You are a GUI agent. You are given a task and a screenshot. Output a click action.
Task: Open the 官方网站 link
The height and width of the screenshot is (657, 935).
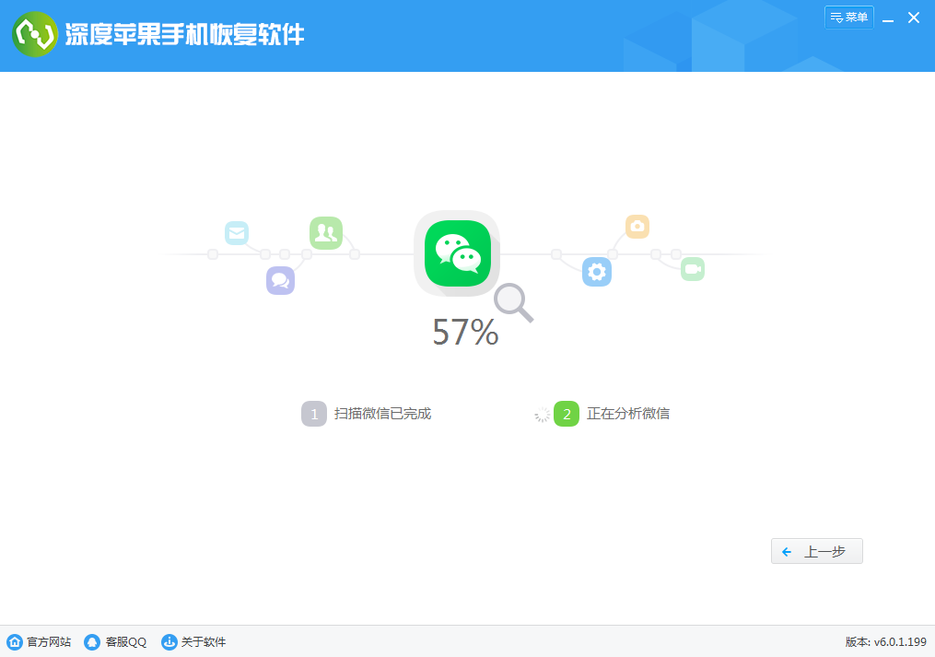(39, 642)
